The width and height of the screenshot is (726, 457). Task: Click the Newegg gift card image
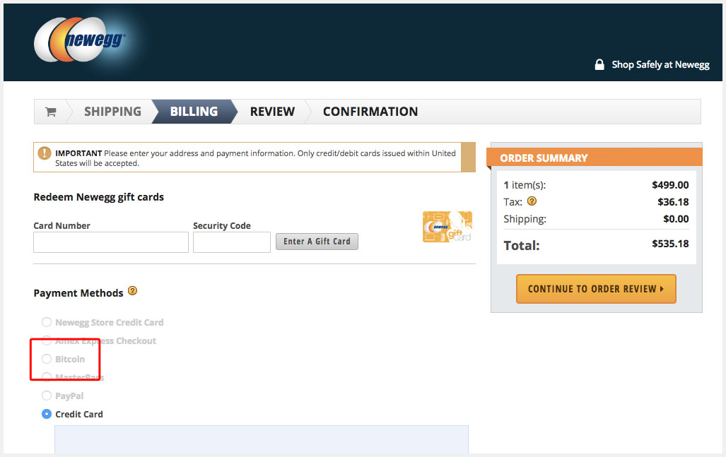[447, 227]
